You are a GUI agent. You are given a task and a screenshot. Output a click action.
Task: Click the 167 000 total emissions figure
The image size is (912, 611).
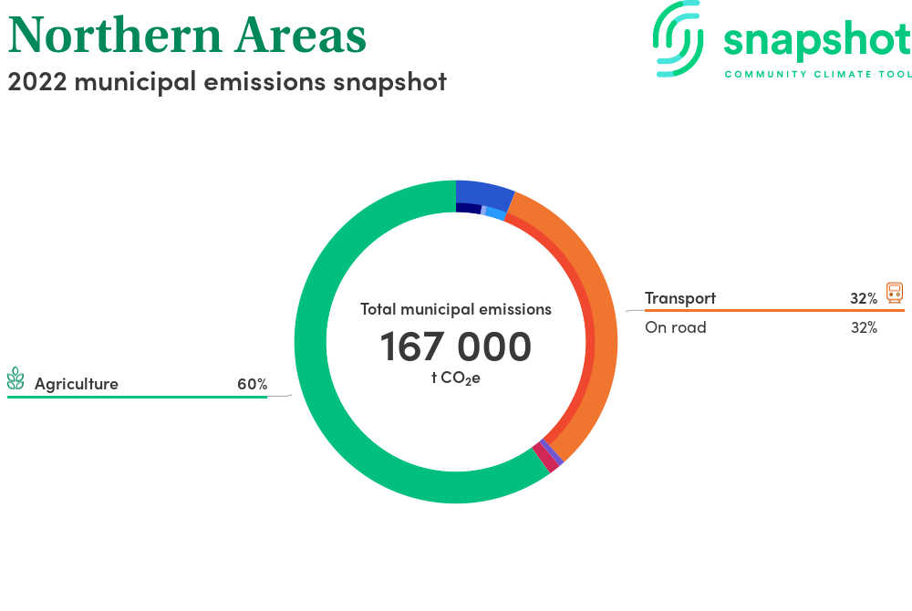tap(456, 347)
